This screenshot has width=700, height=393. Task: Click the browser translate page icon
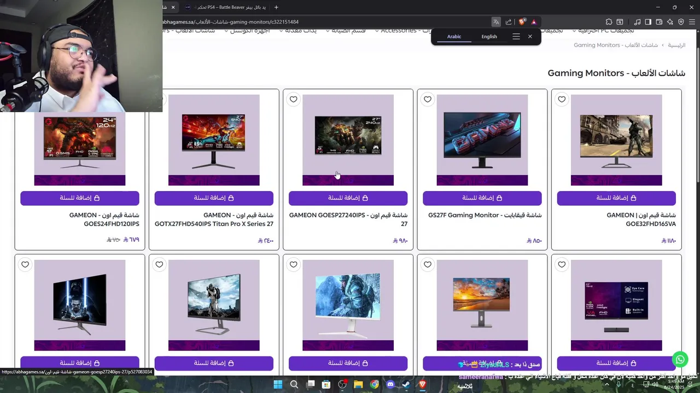coord(496,22)
